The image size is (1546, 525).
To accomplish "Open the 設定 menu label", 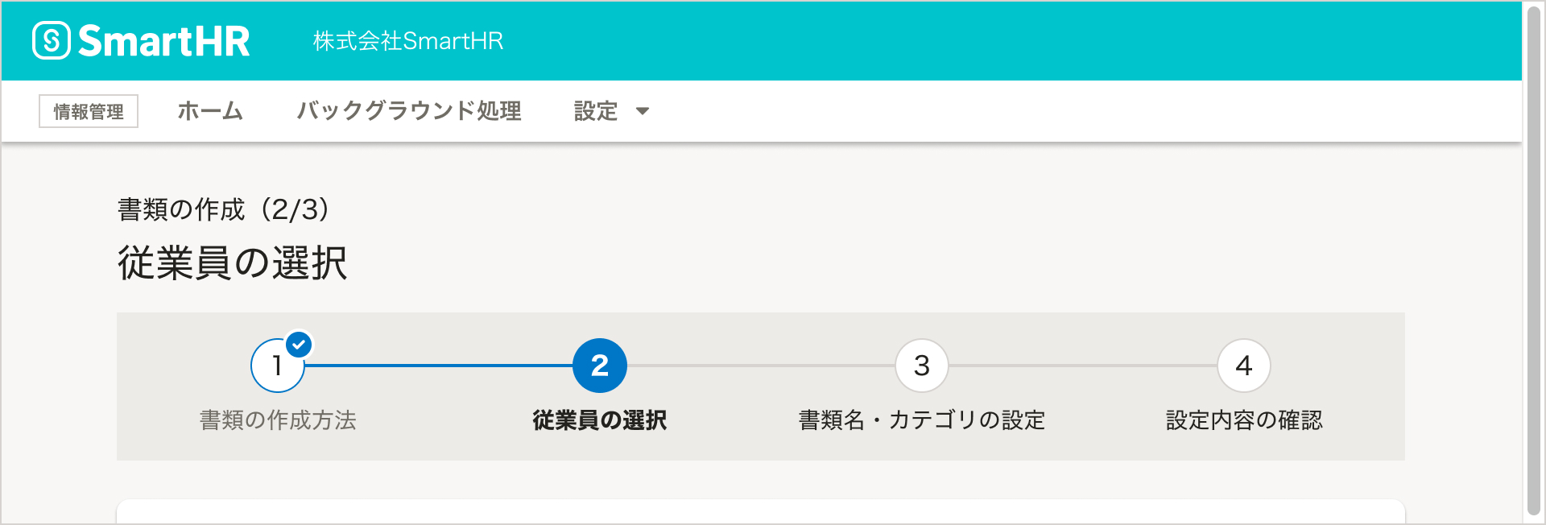I will 596,111.
